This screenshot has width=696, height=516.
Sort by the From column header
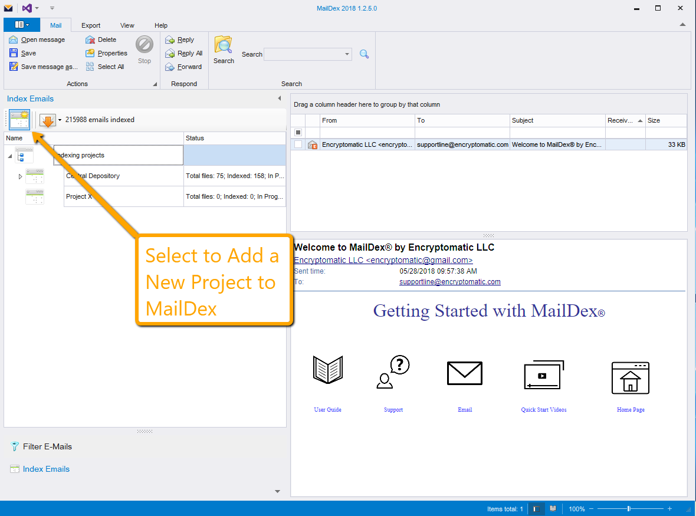click(x=367, y=120)
